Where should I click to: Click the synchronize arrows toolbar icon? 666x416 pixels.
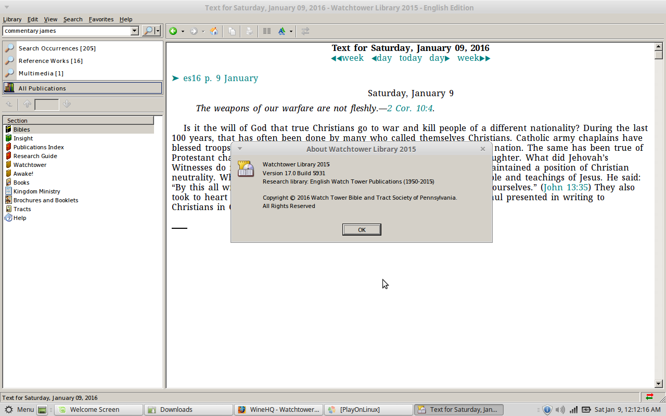tap(305, 31)
